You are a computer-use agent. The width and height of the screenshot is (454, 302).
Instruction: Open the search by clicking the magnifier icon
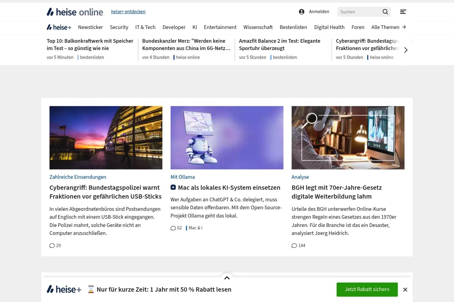click(x=385, y=12)
